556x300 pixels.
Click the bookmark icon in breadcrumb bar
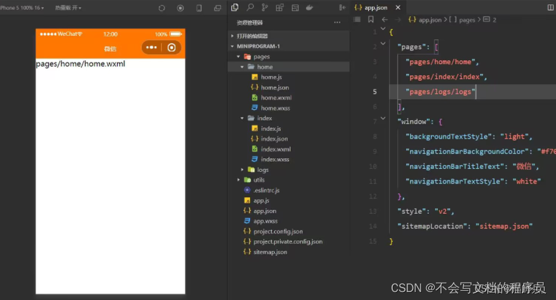371,20
